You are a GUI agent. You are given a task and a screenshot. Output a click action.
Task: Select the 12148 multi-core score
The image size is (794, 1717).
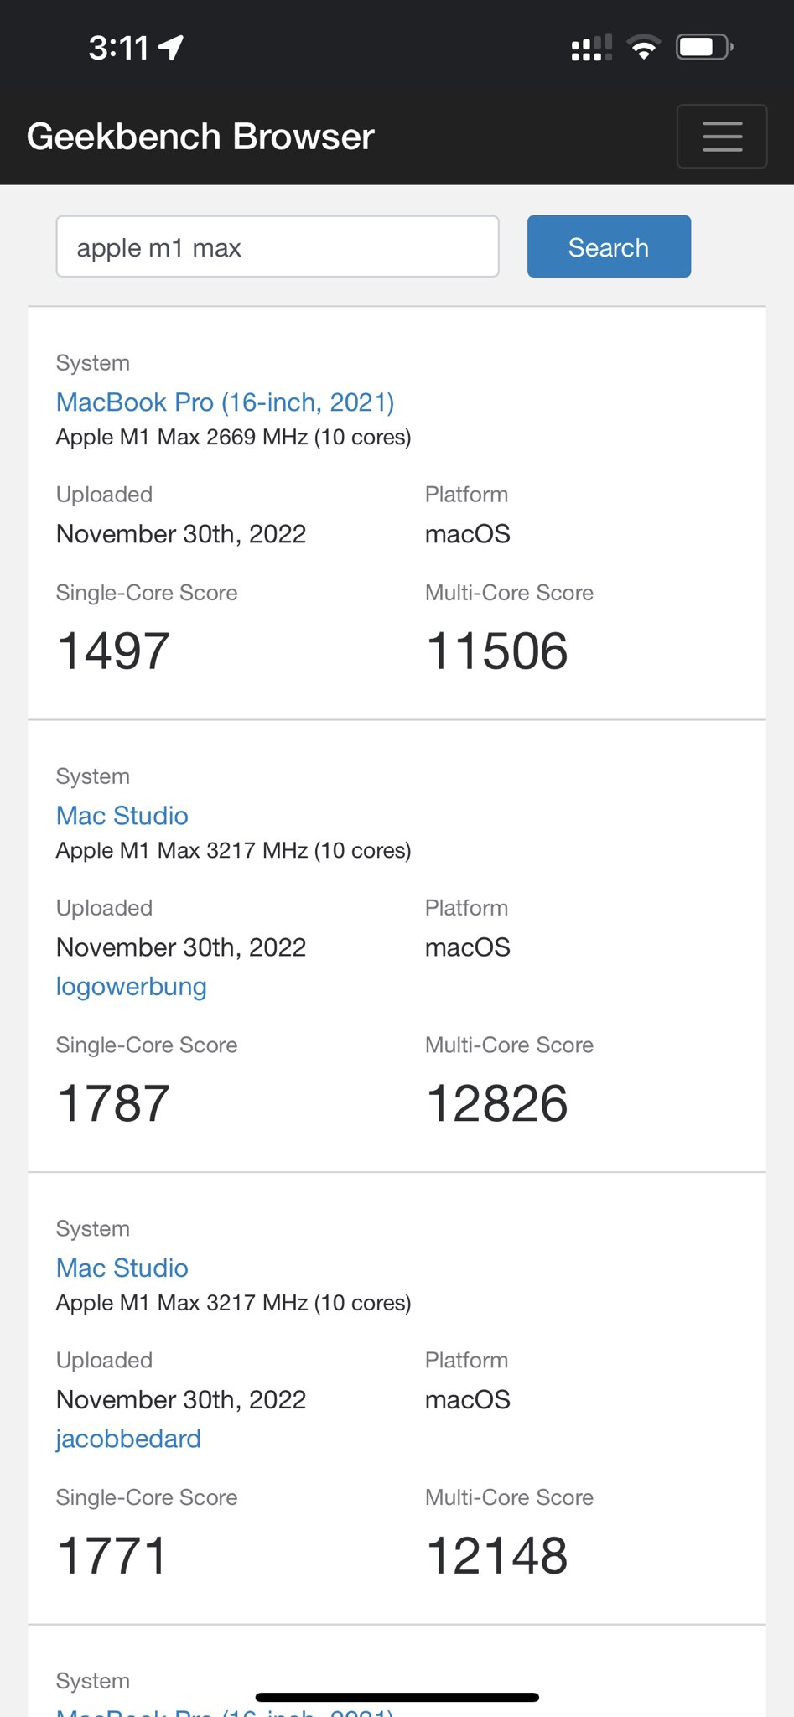tap(497, 1556)
